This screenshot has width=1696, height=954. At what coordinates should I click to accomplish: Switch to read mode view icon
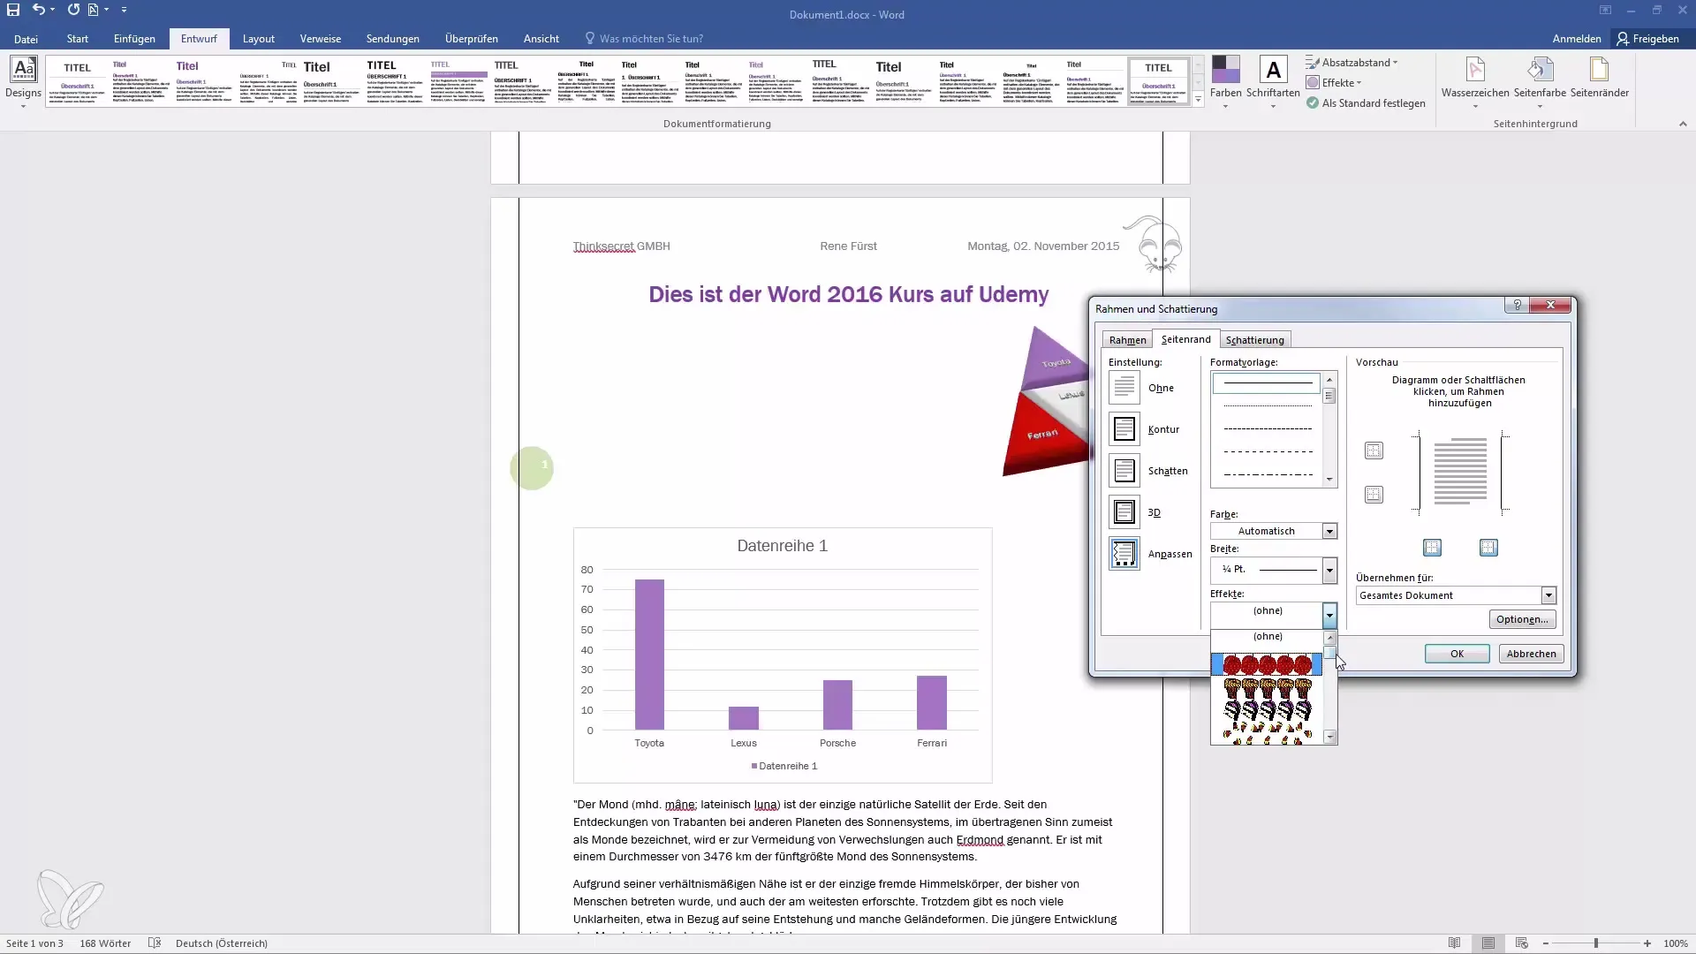[x=1454, y=943]
